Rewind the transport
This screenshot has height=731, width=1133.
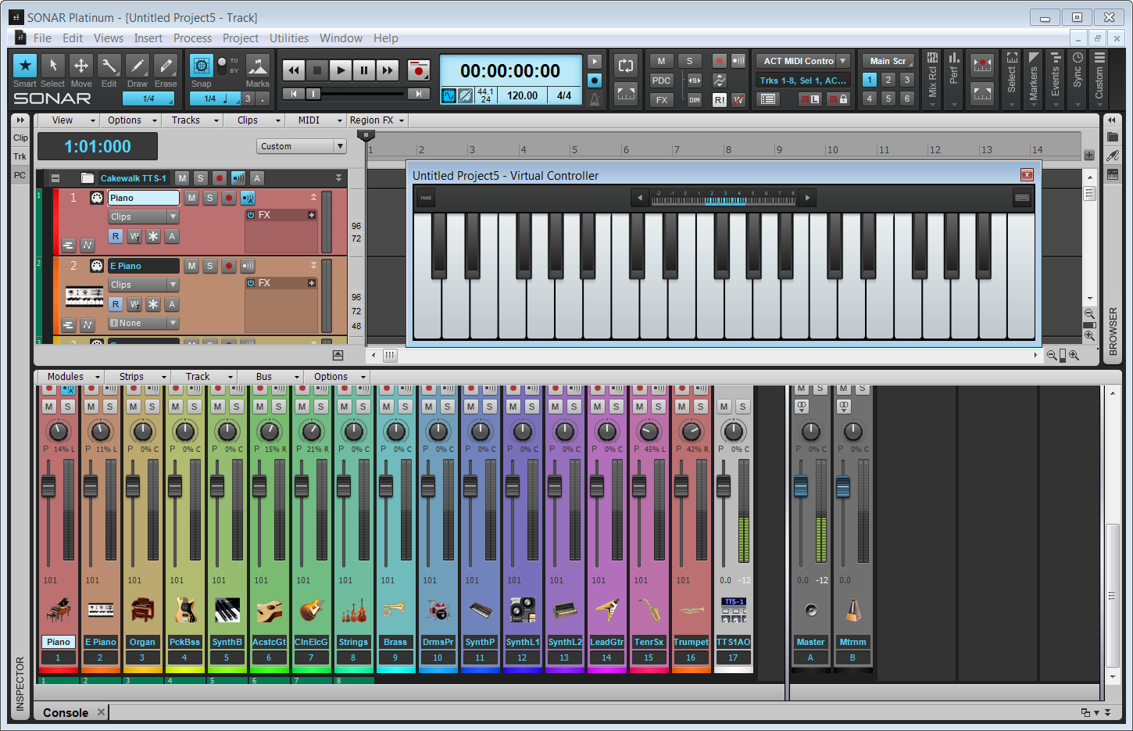click(294, 70)
